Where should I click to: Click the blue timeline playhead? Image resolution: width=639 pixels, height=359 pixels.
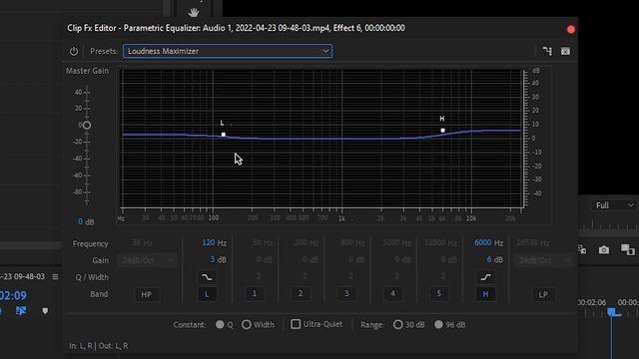[611, 312]
